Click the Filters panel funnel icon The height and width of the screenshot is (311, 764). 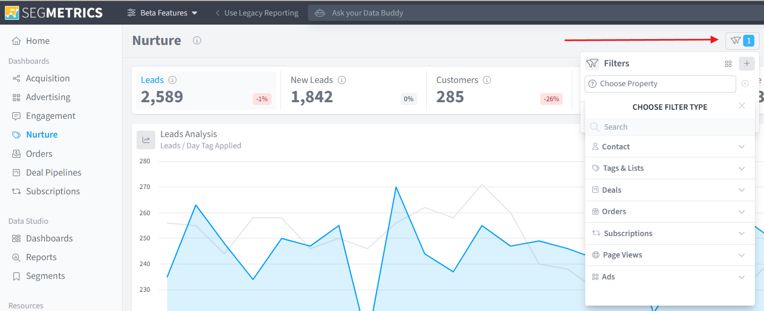click(x=592, y=63)
